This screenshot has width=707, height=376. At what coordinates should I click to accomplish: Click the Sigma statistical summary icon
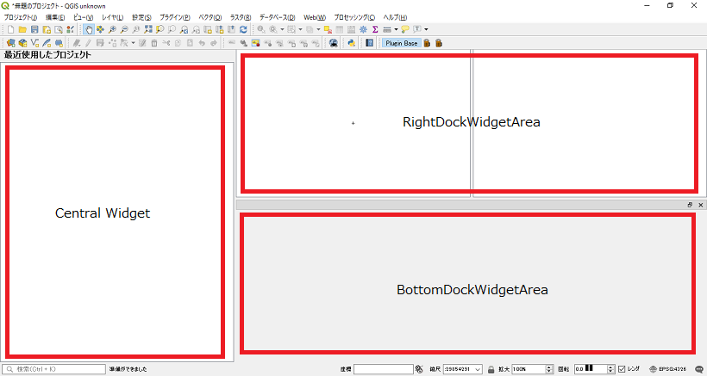click(375, 29)
